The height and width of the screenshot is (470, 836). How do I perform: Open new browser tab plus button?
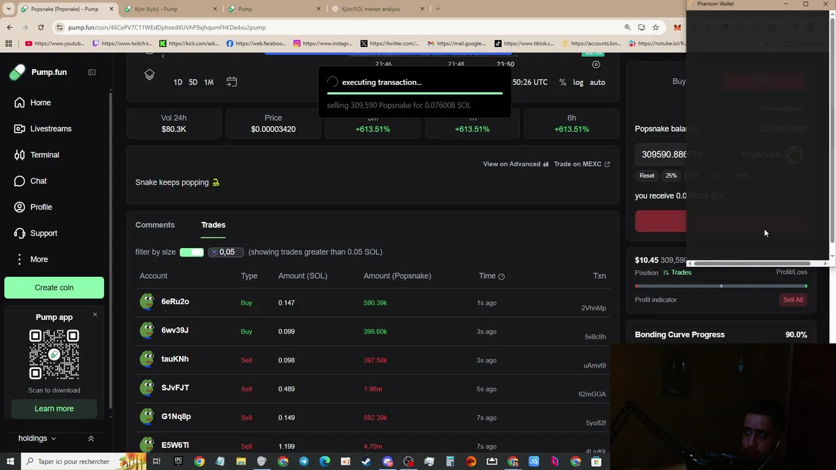coord(438,9)
